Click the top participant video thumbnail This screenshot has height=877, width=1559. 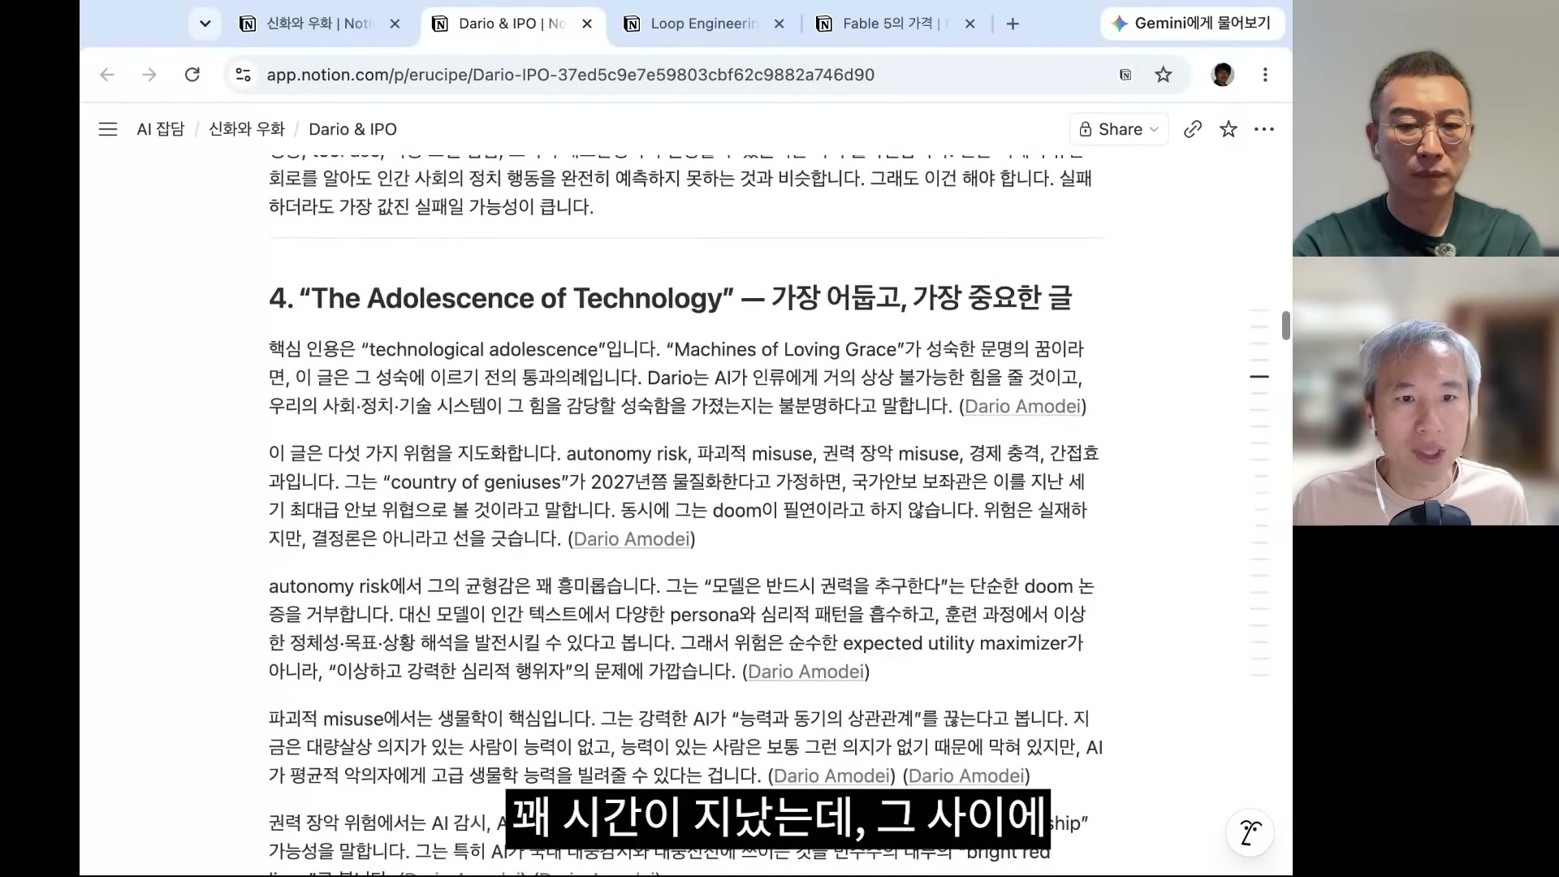1426,128
